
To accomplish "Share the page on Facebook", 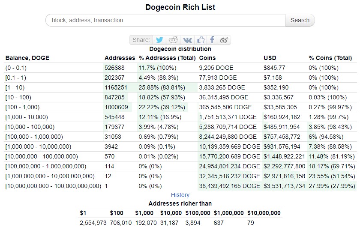I will 212,40.
